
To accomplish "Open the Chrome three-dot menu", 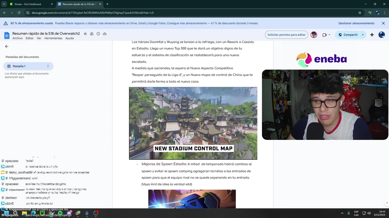I will tap(384, 13).
